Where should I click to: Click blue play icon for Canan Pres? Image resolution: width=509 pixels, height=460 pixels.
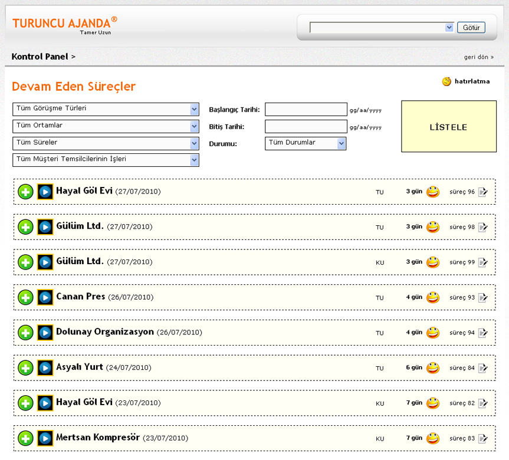(x=45, y=298)
